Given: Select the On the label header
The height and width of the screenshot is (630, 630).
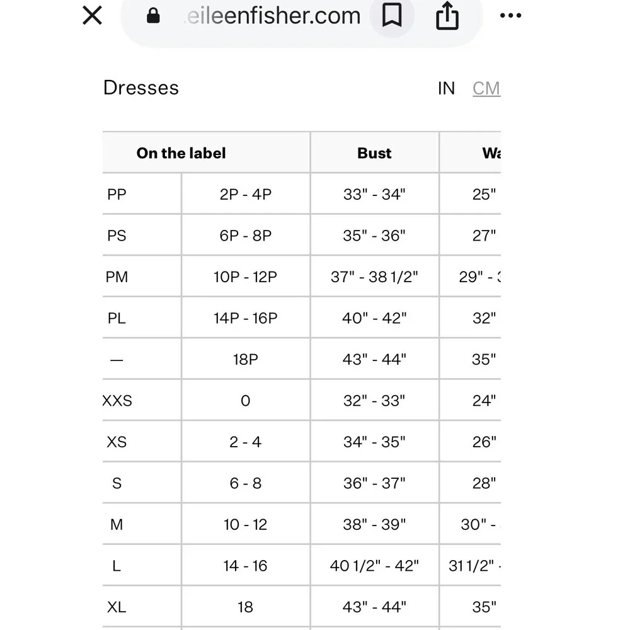Looking at the screenshot, I should tap(181, 153).
